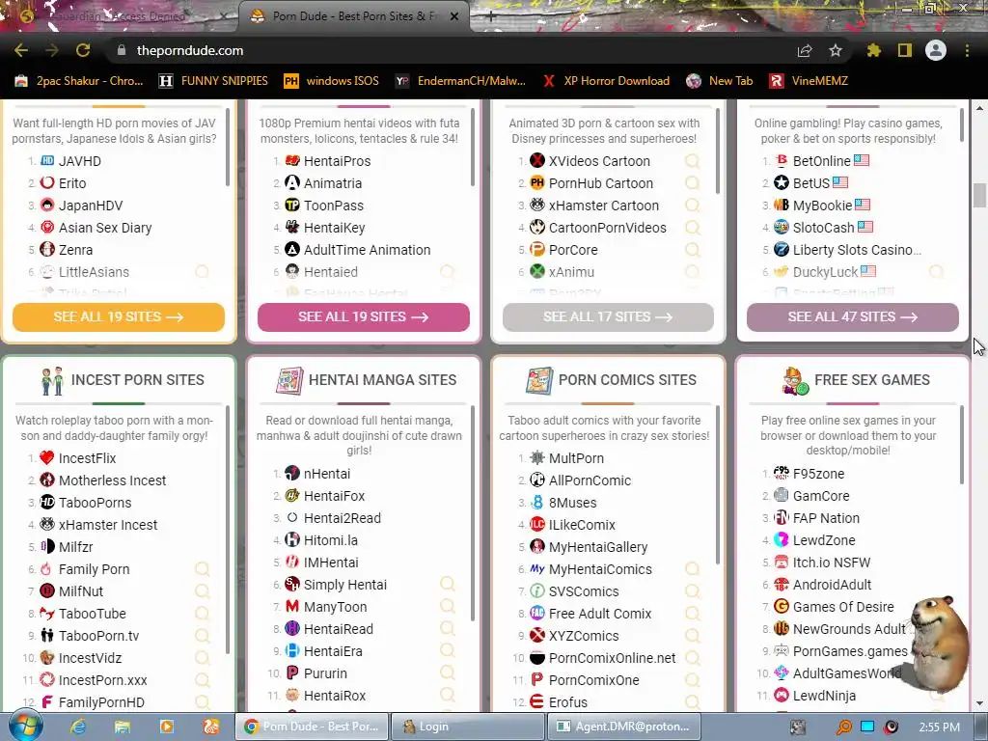The width and height of the screenshot is (988, 741).
Task: Click the magnifier icon in the system tray
Action: tap(843, 727)
